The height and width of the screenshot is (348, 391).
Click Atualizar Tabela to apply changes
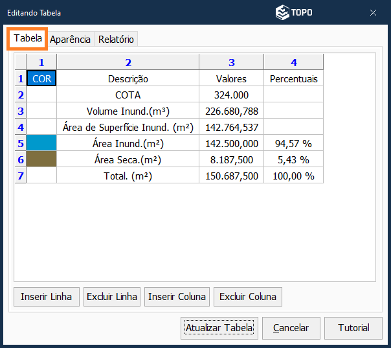tap(219, 328)
